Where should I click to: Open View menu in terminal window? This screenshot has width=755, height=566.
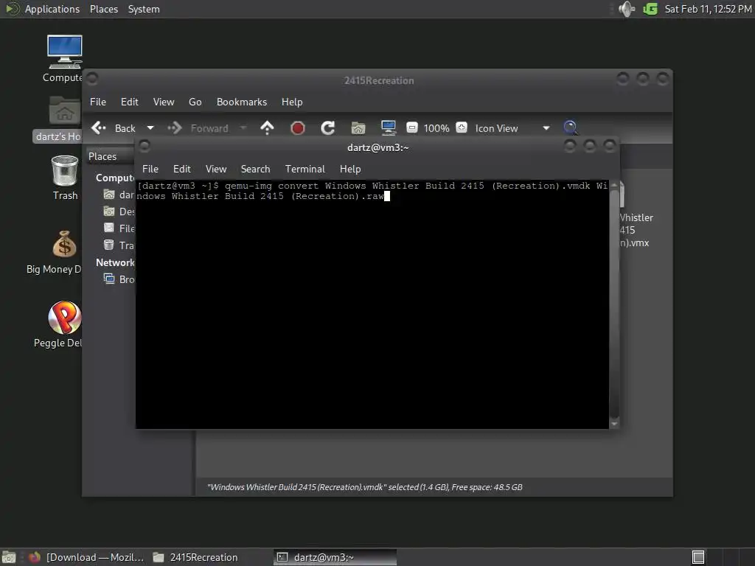(x=216, y=169)
